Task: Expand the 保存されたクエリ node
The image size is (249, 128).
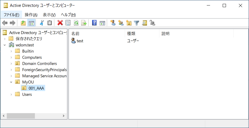Action: click(5, 39)
